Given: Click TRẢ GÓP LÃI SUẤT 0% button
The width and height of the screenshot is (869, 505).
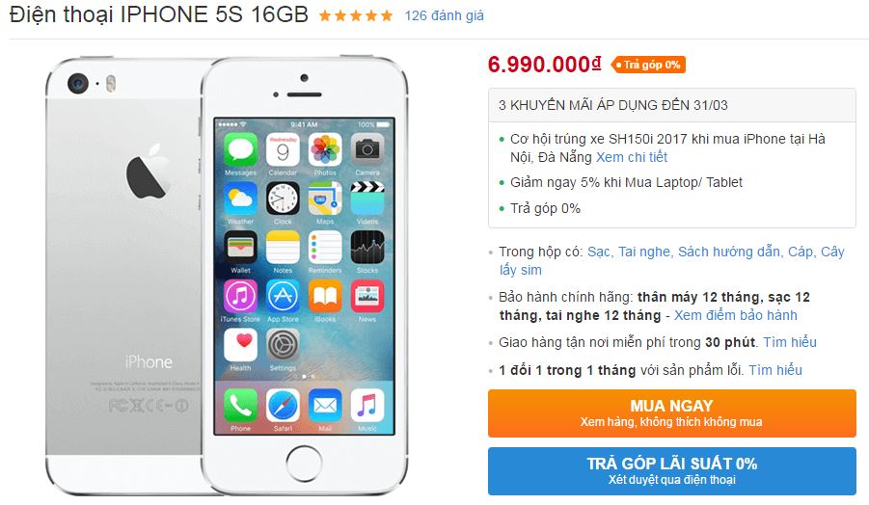Looking at the screenshot, I should click(671, 470).
